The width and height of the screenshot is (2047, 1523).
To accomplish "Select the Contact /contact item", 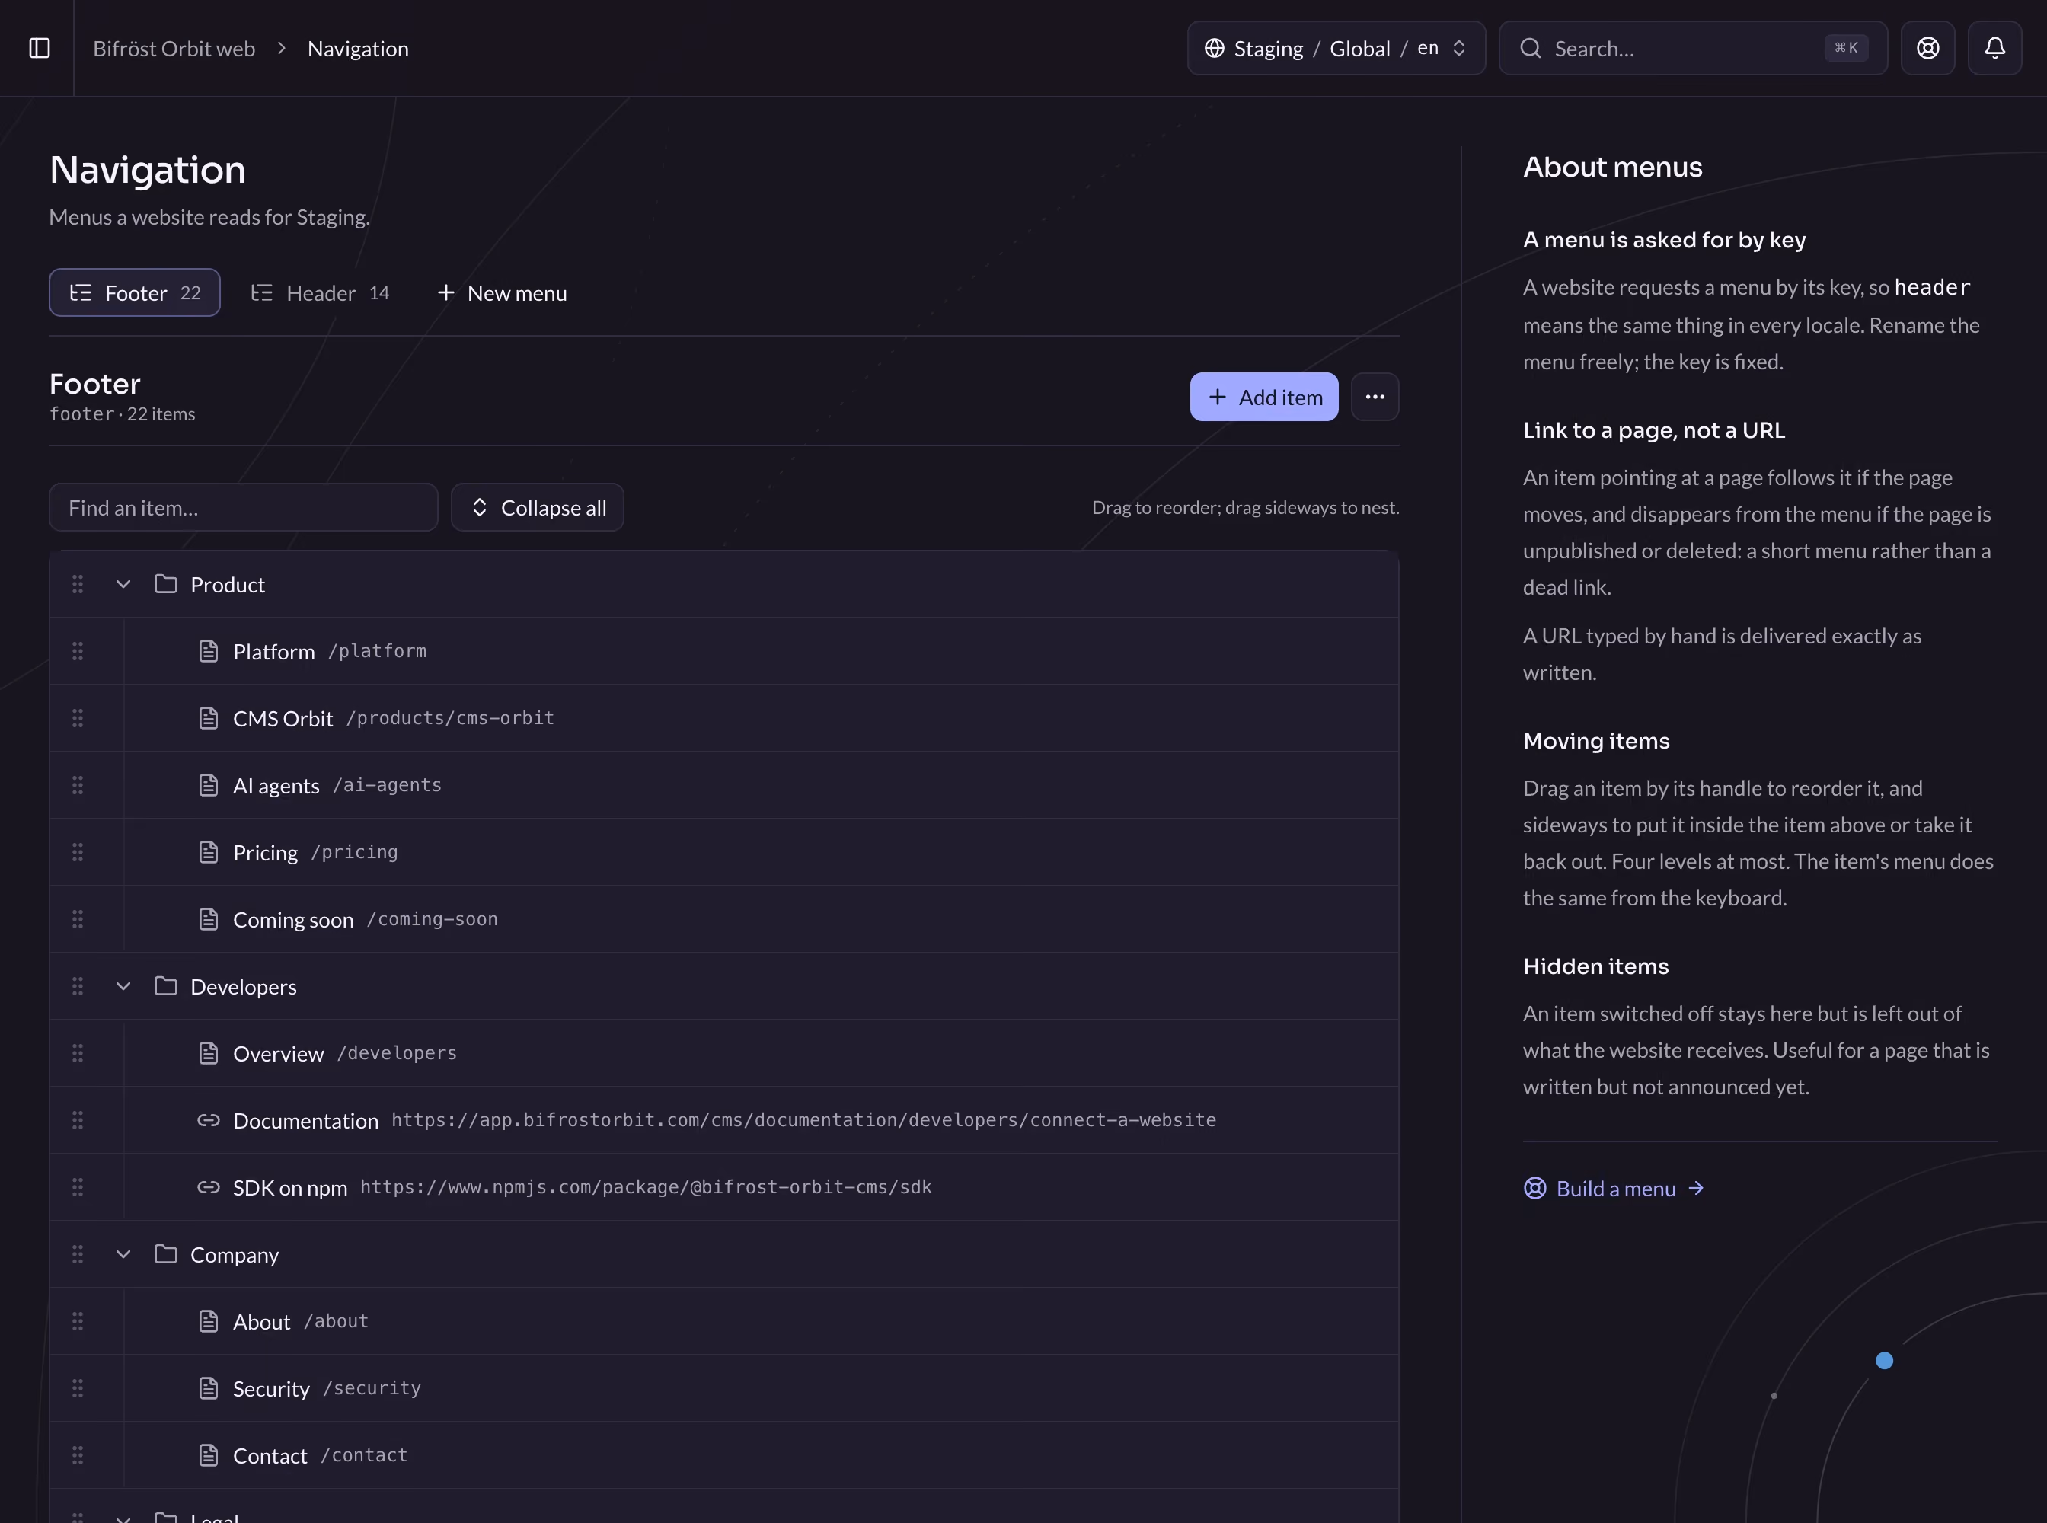I will (x=723, y=1456).
